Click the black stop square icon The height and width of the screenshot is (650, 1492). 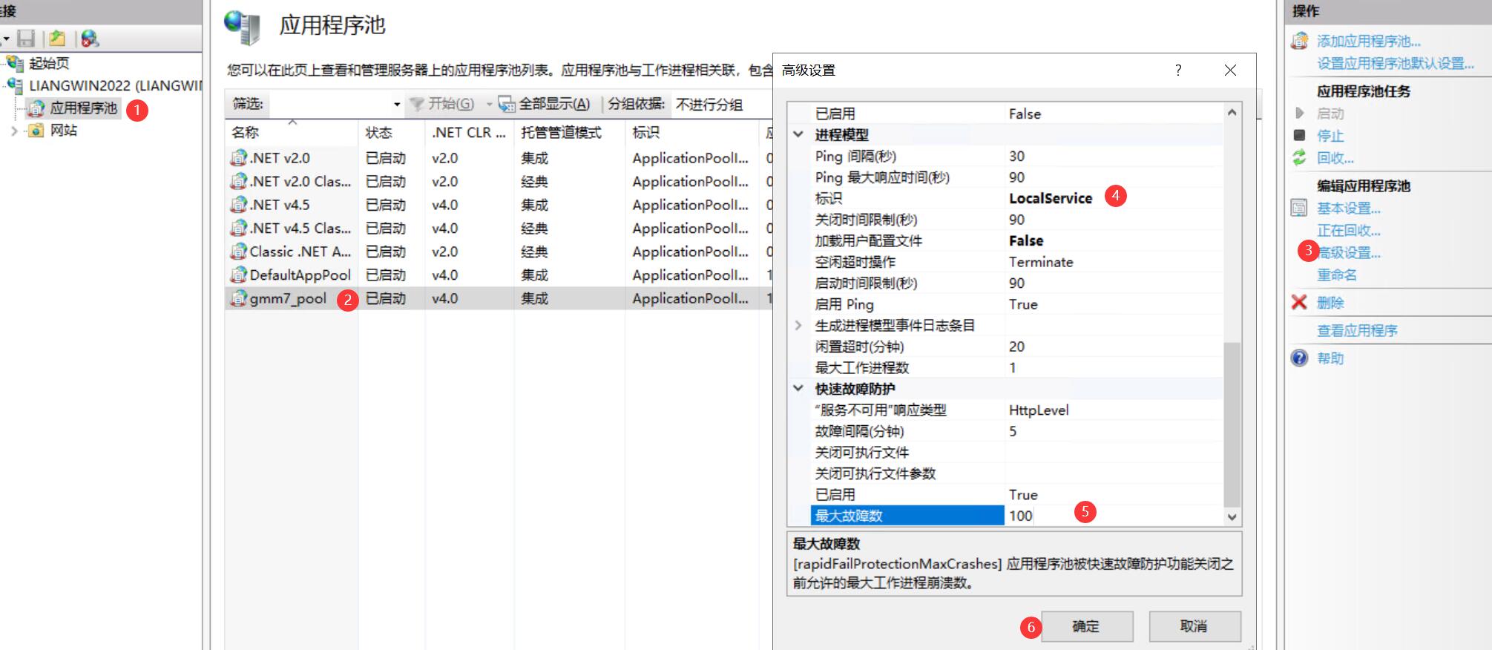[1299, 135]
